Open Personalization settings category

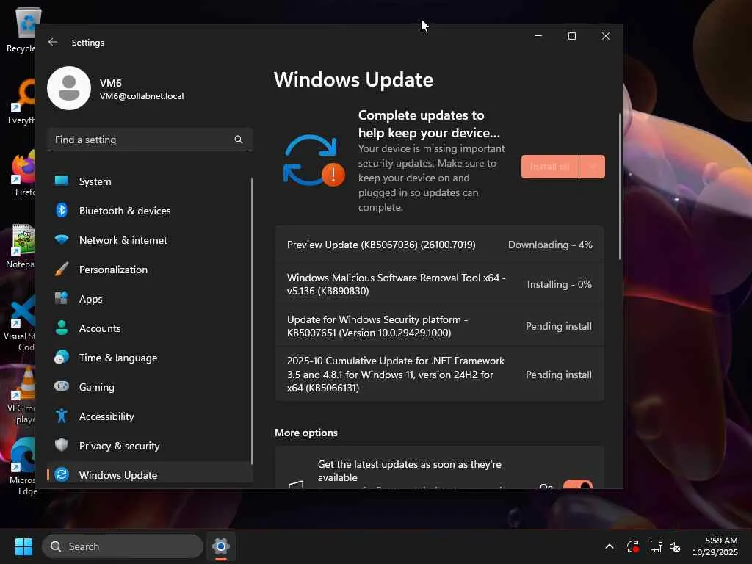(x=150, y=269)
